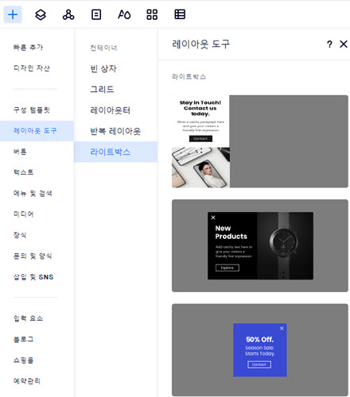Open the CMS table icon
This screenshot has height=397, width=350.
[180, 14]
